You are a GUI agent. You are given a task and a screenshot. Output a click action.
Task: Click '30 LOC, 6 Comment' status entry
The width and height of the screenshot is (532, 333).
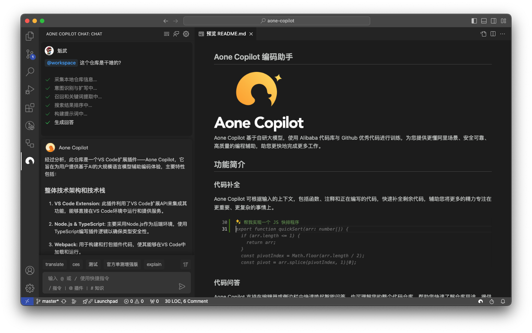point(186,301)
